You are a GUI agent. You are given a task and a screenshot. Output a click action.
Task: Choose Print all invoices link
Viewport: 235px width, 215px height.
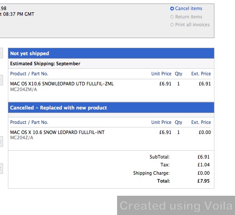[192, 25]
